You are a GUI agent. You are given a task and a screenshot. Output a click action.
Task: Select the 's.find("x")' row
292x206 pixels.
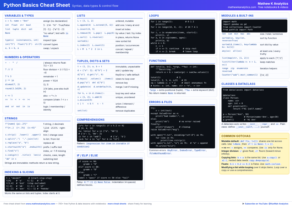(37, 151)
